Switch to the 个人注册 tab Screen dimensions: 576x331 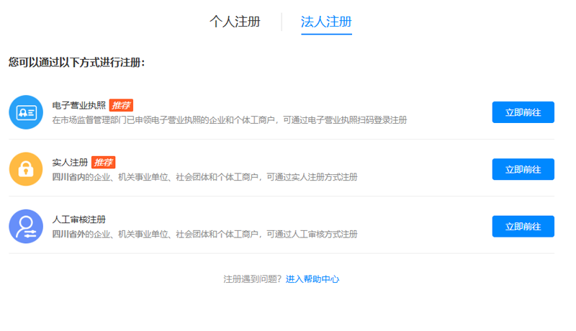[x=235, y=22]
